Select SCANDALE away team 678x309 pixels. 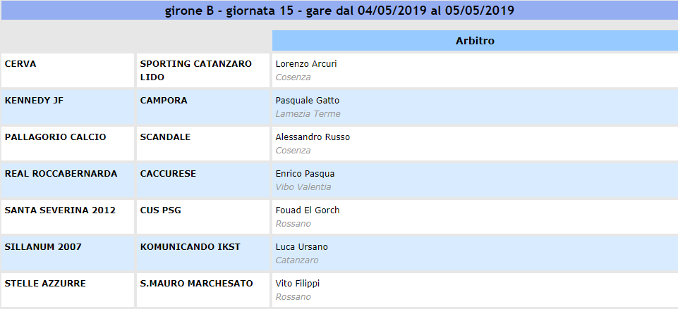(165, 137)
